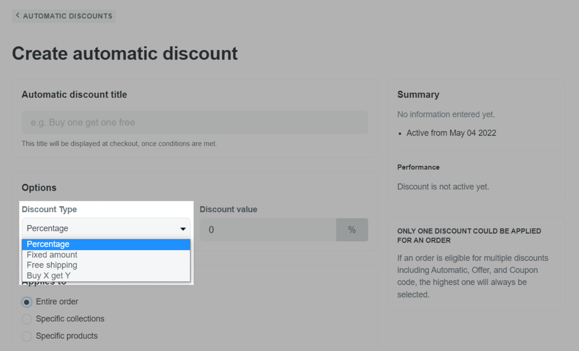This screenshot has width=579, height=351.
Task: Choose Fixed amount discount type
Action: (106, 255)
